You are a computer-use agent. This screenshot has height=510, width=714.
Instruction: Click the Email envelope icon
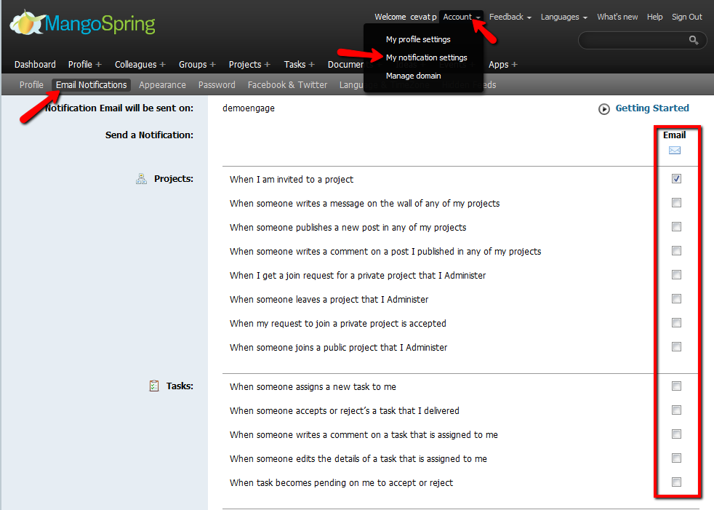[x=675, y=151]
